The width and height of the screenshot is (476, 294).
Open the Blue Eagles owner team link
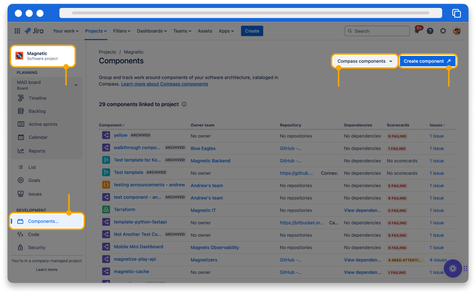click(x=203, y=148)
